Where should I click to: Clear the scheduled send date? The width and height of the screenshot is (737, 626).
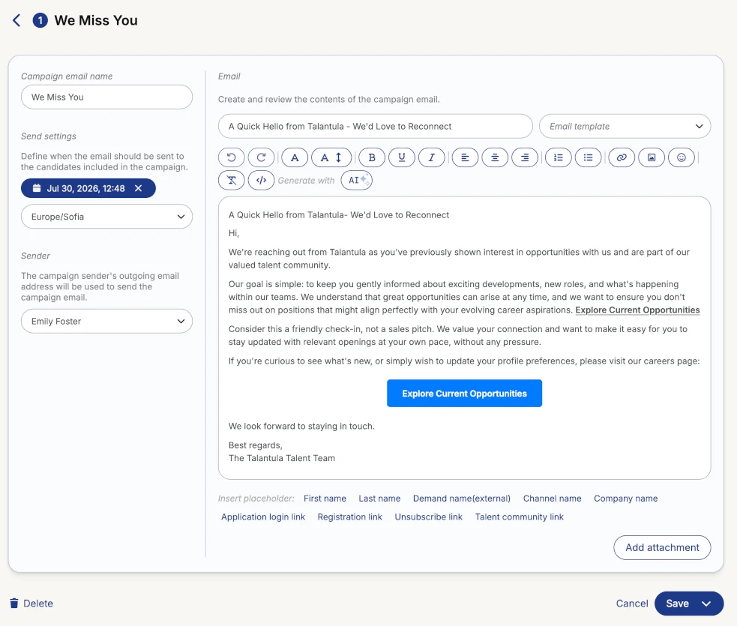click(138, 188)
